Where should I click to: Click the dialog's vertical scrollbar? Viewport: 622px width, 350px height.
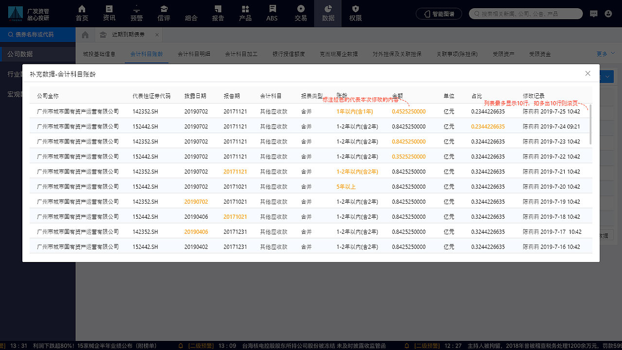click(x=590, y=124)
